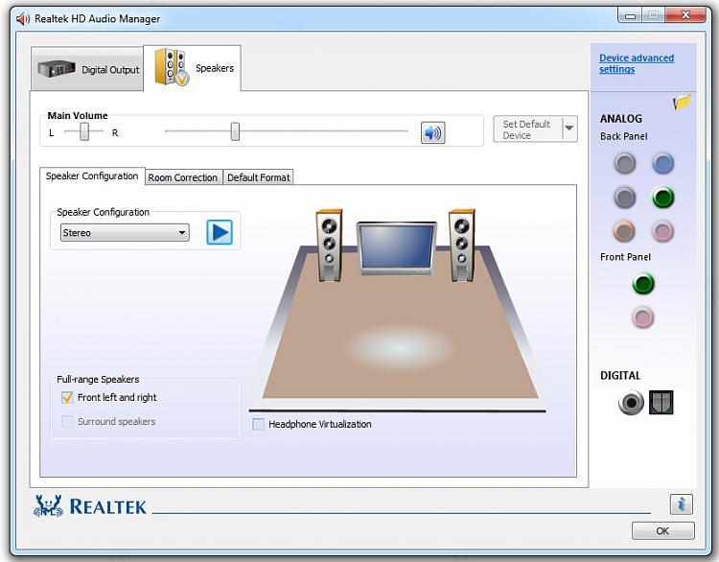Click the orange back panel jack

pos(624,231)
